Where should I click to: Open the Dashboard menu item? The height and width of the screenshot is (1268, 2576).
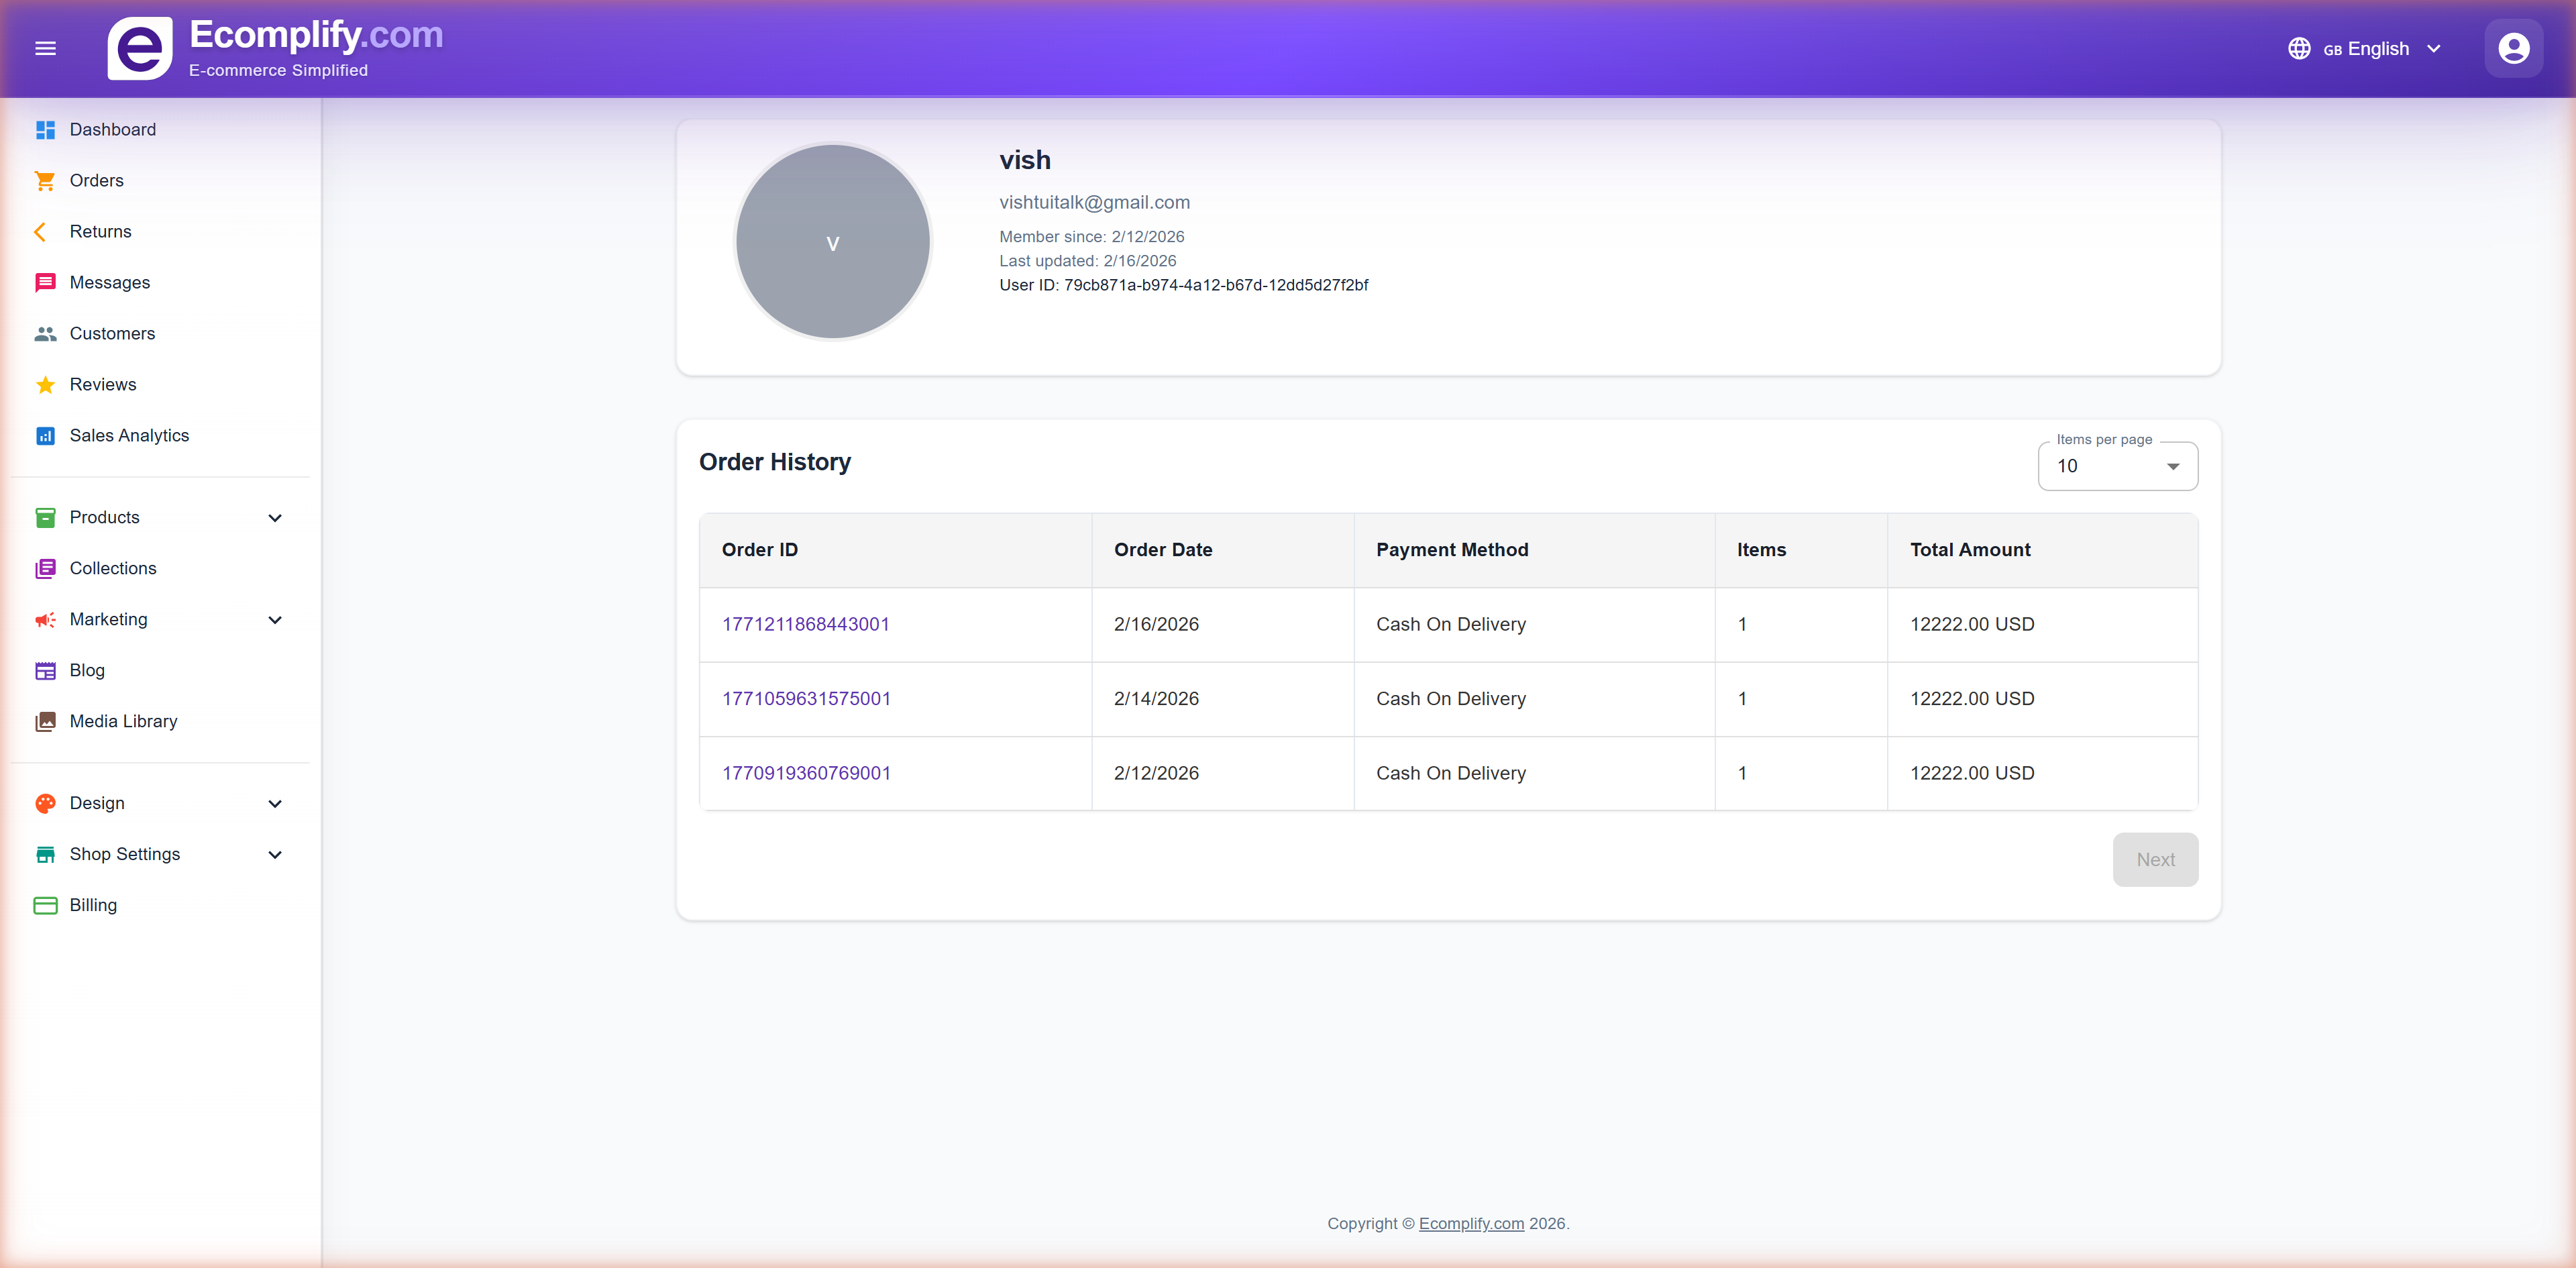[112, 130]
